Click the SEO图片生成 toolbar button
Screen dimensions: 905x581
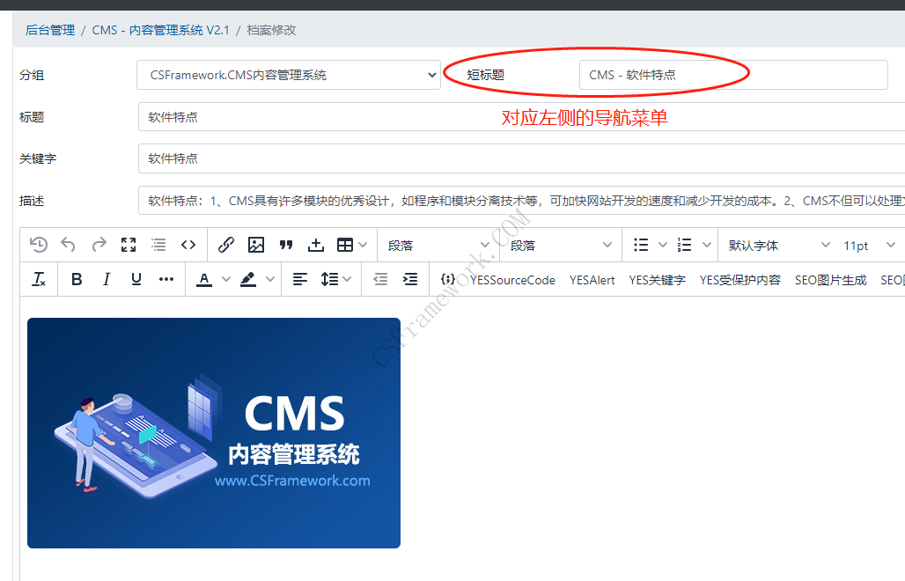click(x=830, y=280)
